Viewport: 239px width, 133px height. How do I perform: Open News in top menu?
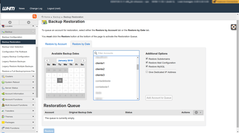tap(22, 9)
